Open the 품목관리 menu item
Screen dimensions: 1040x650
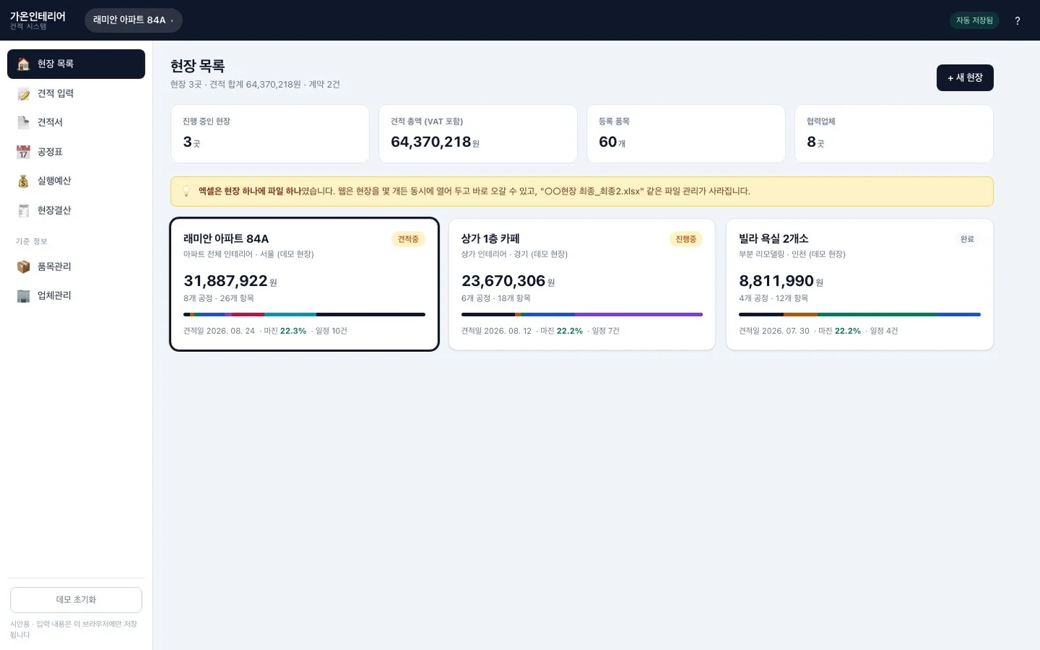[x=76, y=267]
